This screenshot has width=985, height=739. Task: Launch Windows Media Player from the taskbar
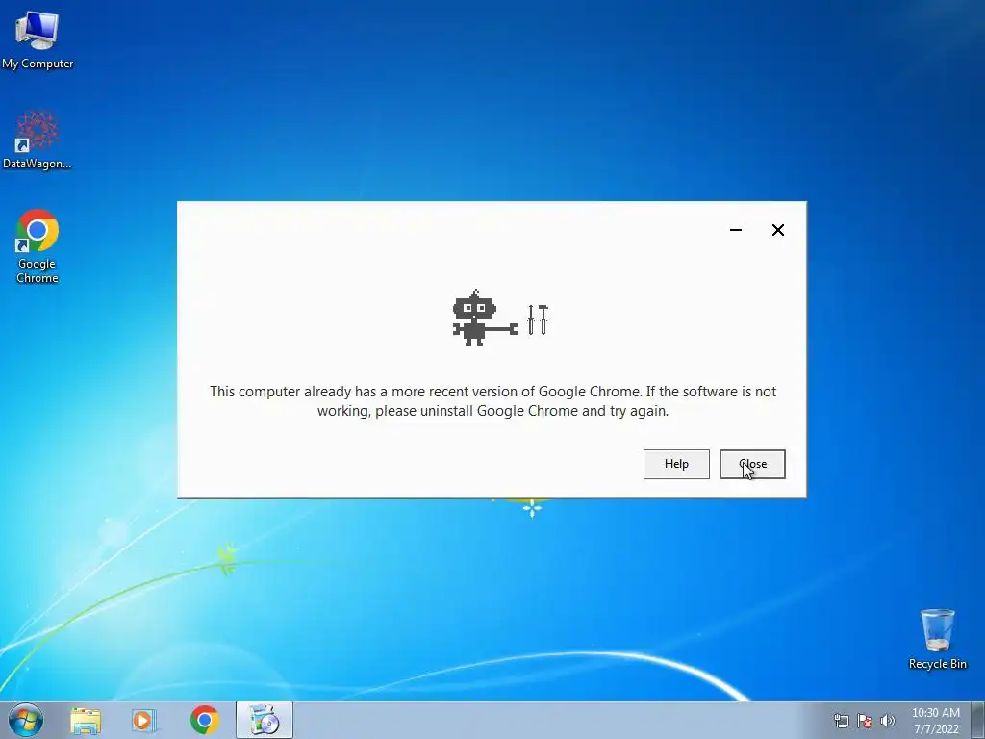[144, 720]
